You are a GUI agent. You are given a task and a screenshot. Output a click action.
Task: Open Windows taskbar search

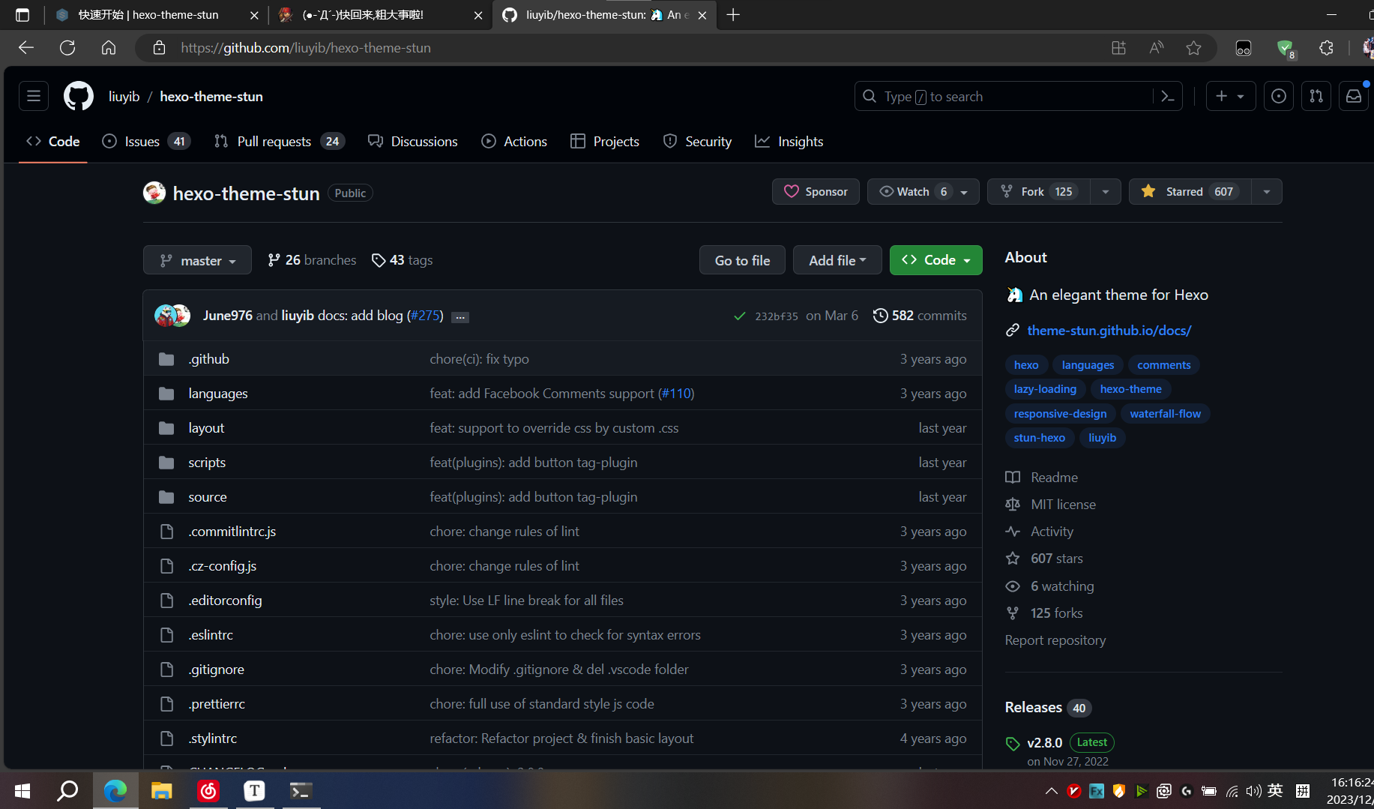click(x=67, y=791)
